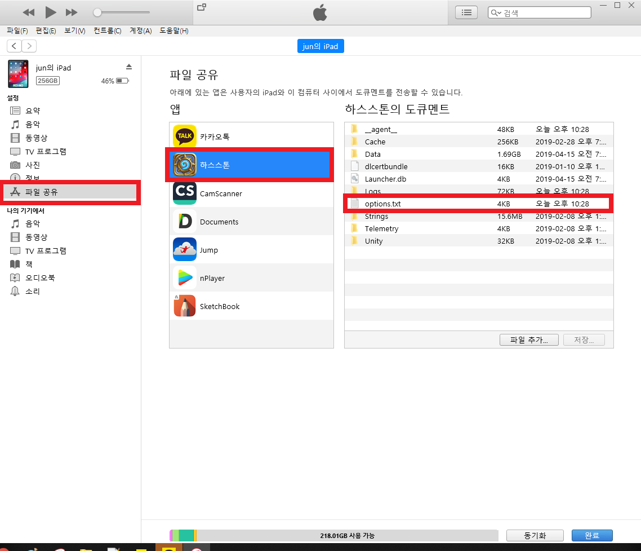Select the options.txt file row
Image resolution: width=641 pixels, height=551 pixels.
pos(479,204)
